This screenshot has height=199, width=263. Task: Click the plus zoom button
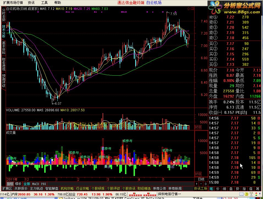click(196, 184)
